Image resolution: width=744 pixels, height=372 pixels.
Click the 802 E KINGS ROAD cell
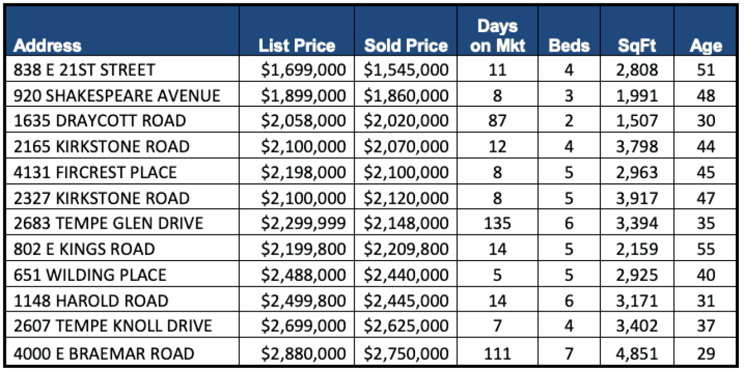coord(85,250)
